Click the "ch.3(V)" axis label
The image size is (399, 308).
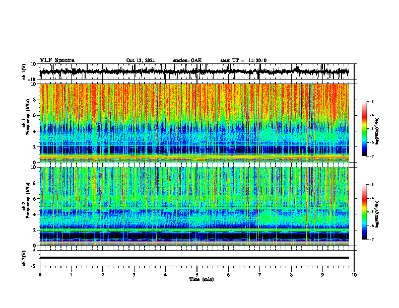[24, 259]
